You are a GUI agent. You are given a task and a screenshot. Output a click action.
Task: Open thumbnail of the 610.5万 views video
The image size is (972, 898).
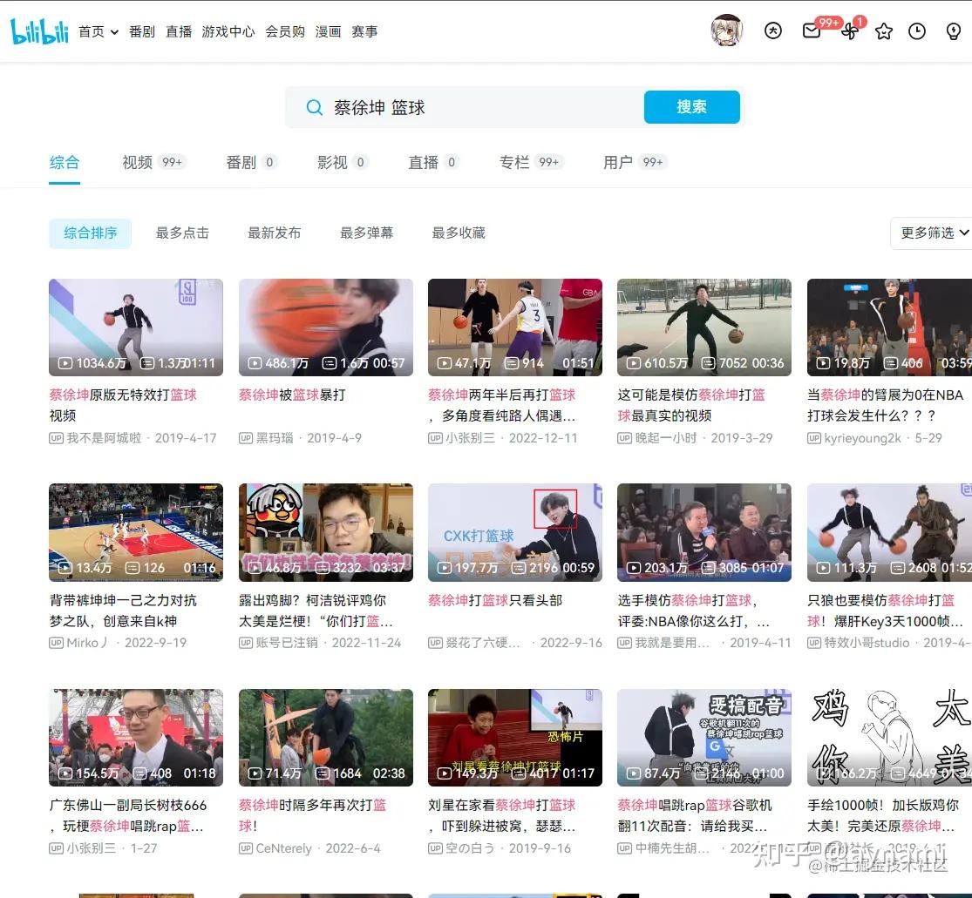tap(704, 327)
